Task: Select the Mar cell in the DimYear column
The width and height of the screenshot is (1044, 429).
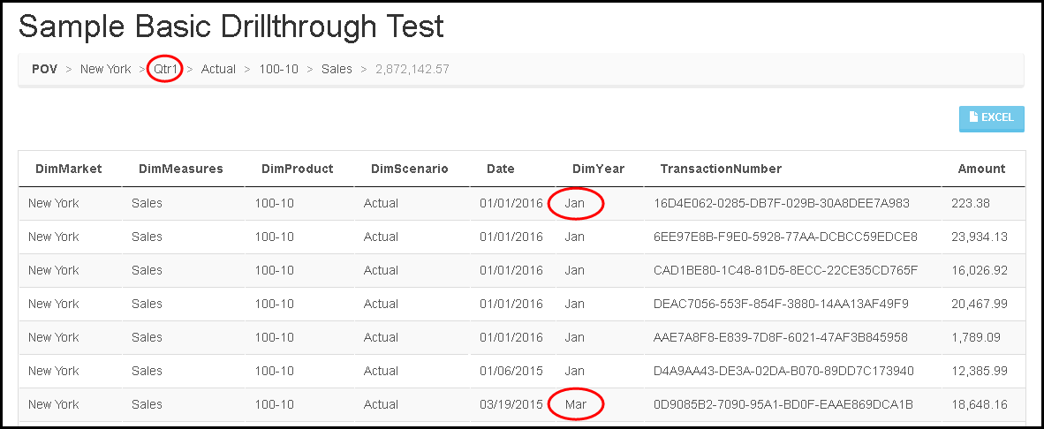Action: [575, 404]
